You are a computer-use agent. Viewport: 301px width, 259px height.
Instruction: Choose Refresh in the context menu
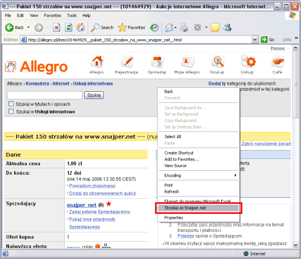point(199,192)
